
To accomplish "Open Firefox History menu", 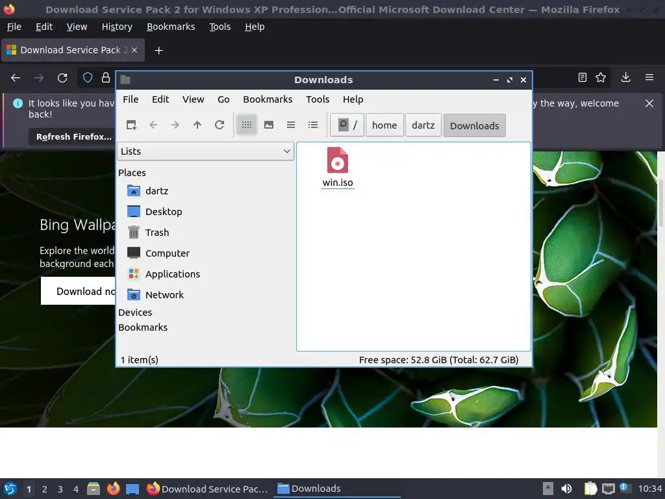I will [x=117, y=27].
